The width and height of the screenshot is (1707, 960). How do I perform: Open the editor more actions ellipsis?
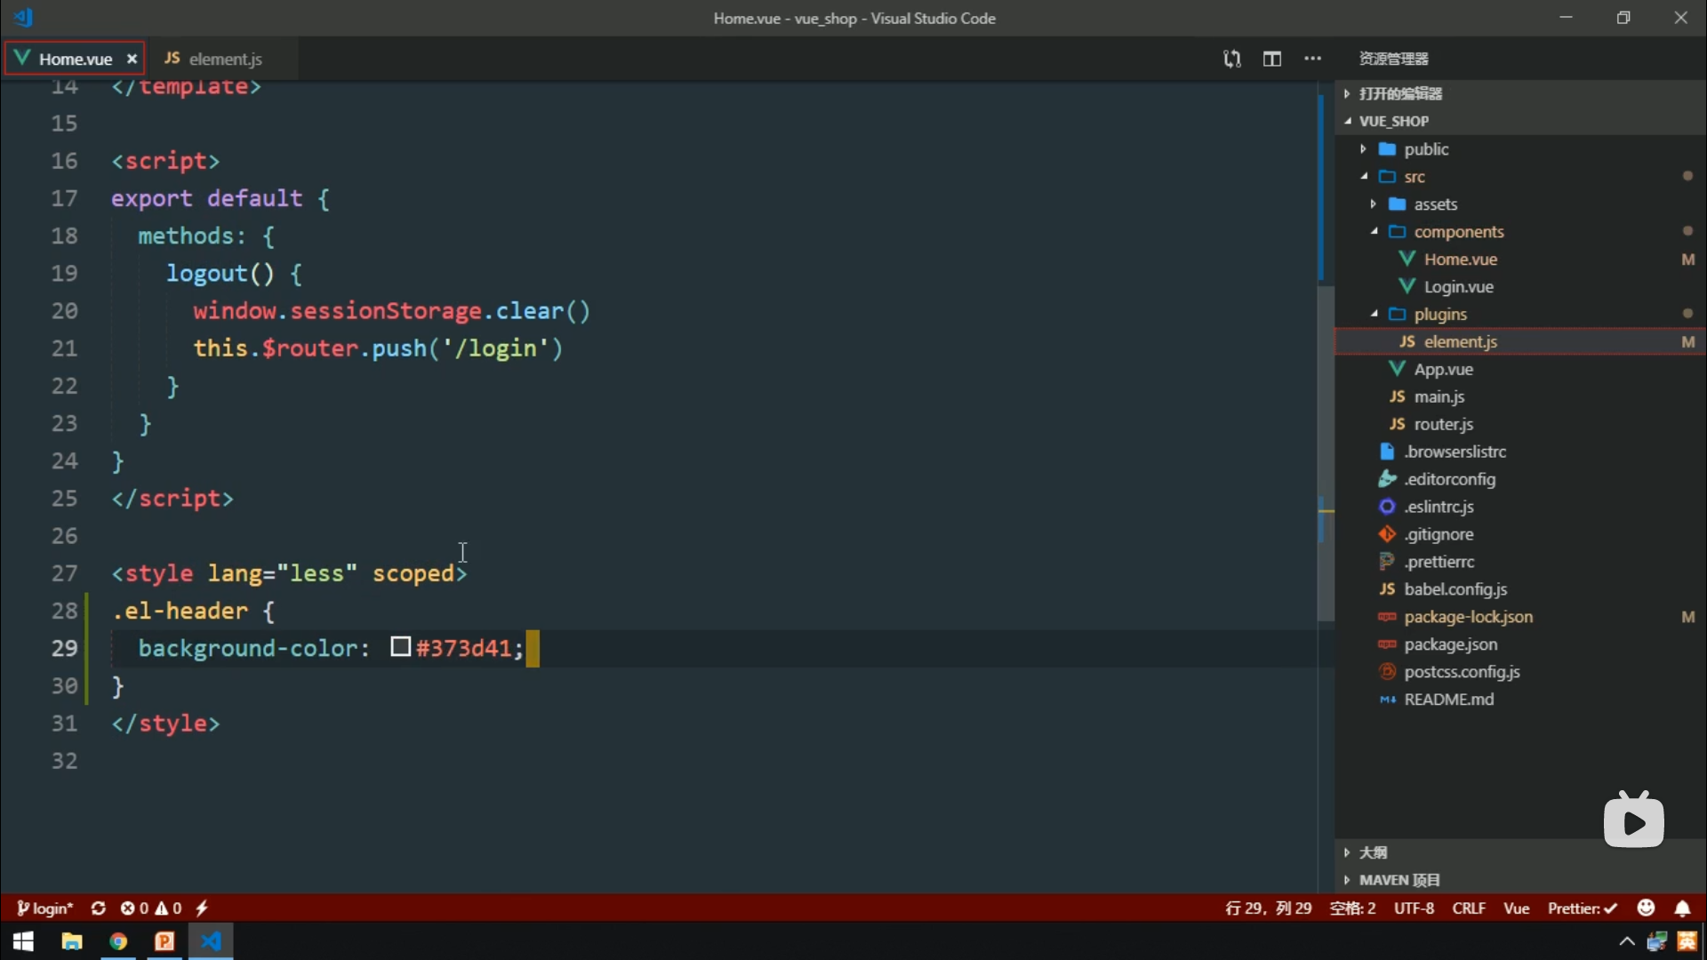click(x=1312, y=59)
